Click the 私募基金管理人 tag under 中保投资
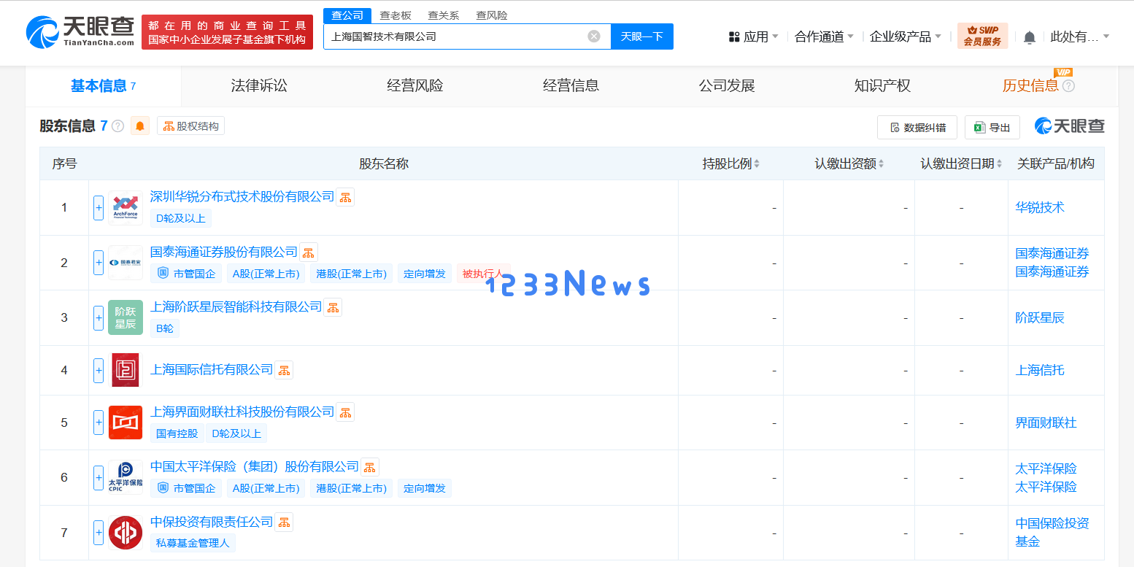 pyautogui.click(x=193, y=543)
